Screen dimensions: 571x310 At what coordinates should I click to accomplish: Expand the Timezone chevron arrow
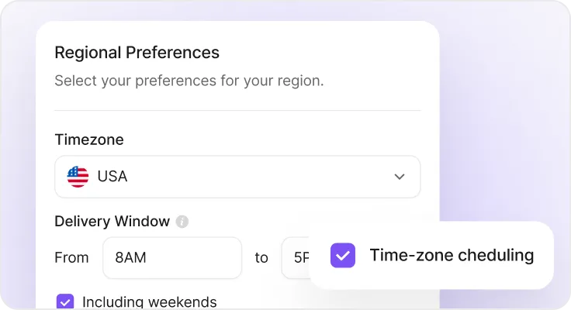pos(400,177)
